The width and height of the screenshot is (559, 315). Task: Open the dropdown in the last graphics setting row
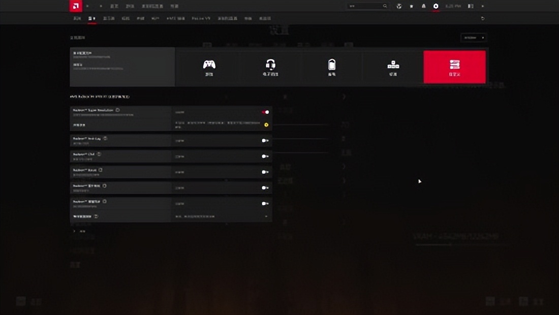tap(266, 216)
